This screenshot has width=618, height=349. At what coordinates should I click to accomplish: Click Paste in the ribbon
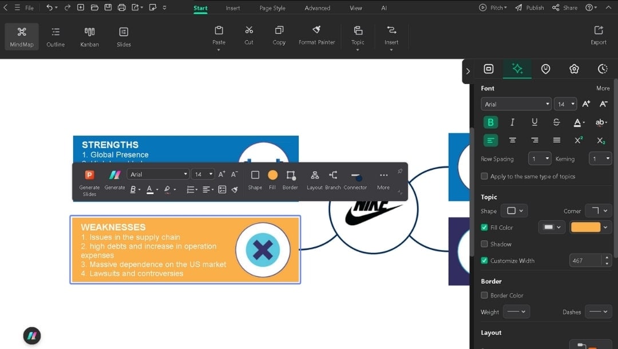tap(219, 35)
